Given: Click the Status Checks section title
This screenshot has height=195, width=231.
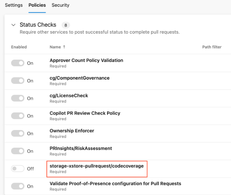Looking at the screenshot, I should [38, 25].
